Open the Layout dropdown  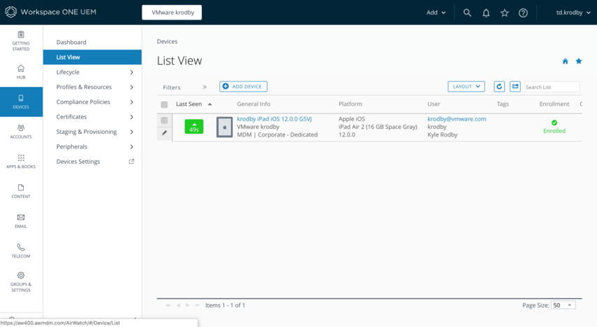pyautogui.click(x=466, y=86)
